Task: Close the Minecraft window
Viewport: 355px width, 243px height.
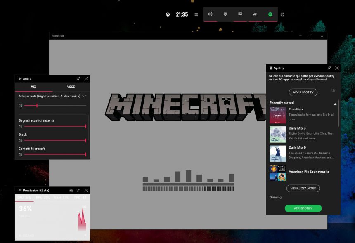Action: tap(322, 36)
